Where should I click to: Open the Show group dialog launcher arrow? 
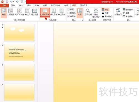pyautogui.click(x=82, y=20)
